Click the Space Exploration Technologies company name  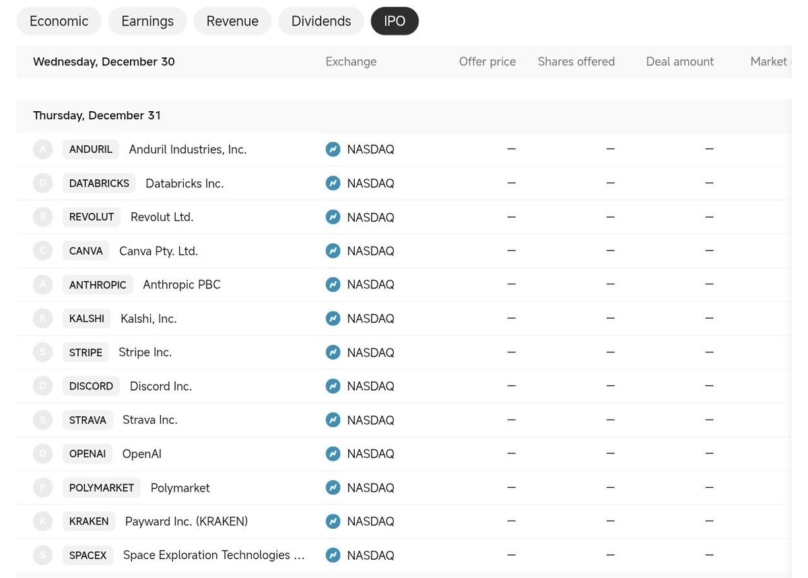[213, 555]
